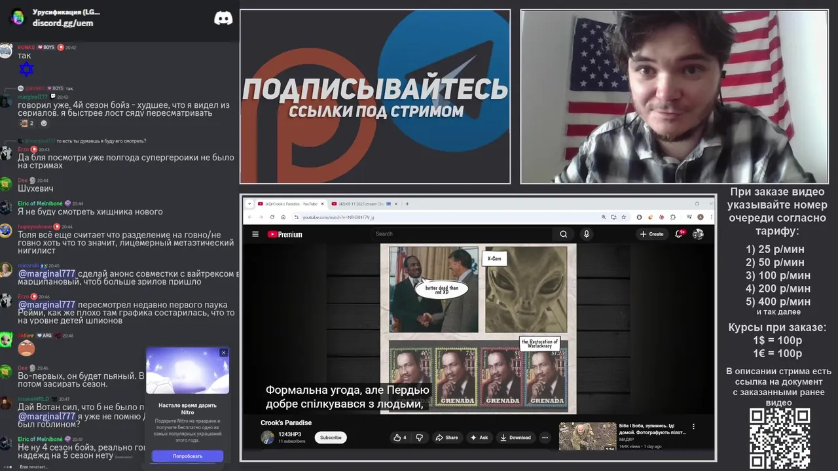Click the reaction count 2 under marginal777's message
Viewport: 838px width, 471px height.
coord(27,123)
